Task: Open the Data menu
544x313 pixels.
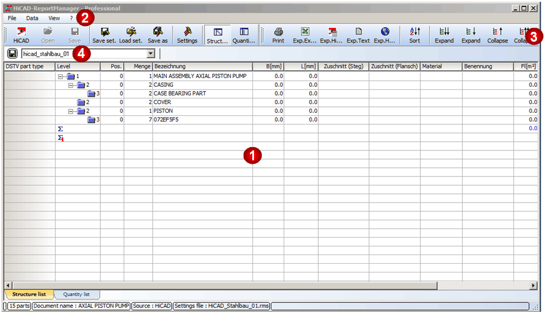Action: (32, 18)
